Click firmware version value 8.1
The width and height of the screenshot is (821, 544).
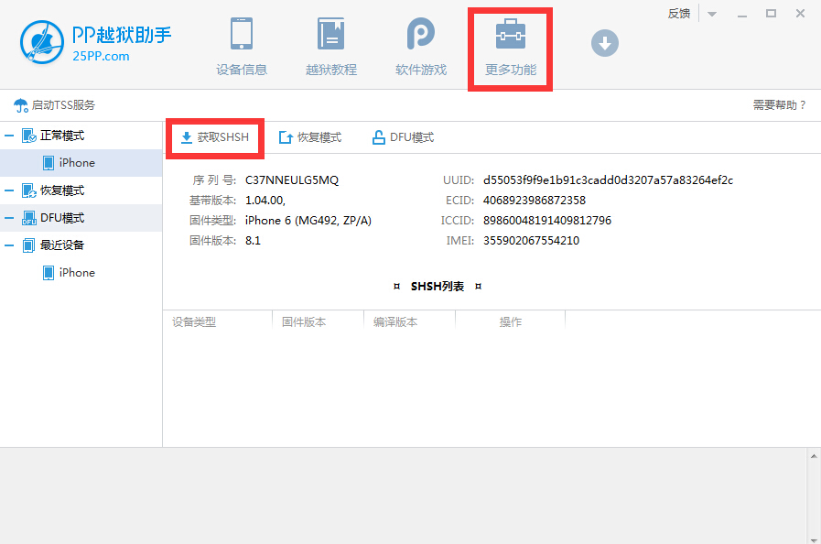point(253,241)
